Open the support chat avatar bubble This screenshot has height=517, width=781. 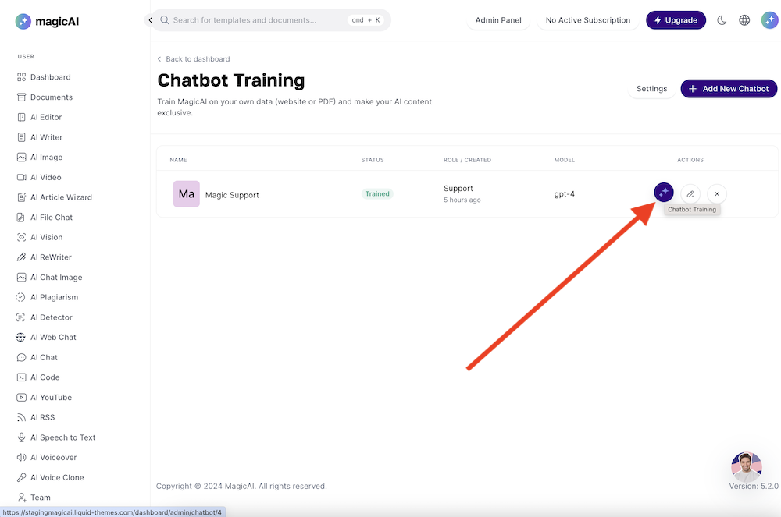coord(746,467)
